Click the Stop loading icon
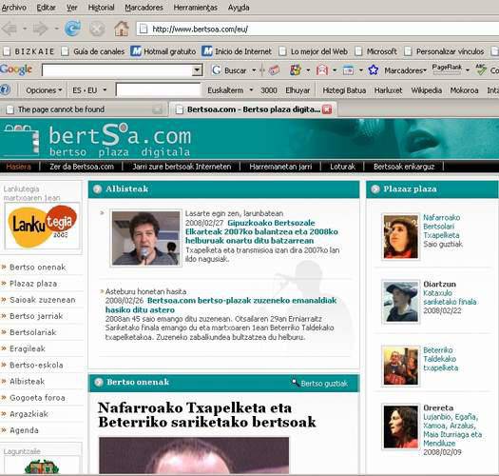499x476 pixels. 97,29
